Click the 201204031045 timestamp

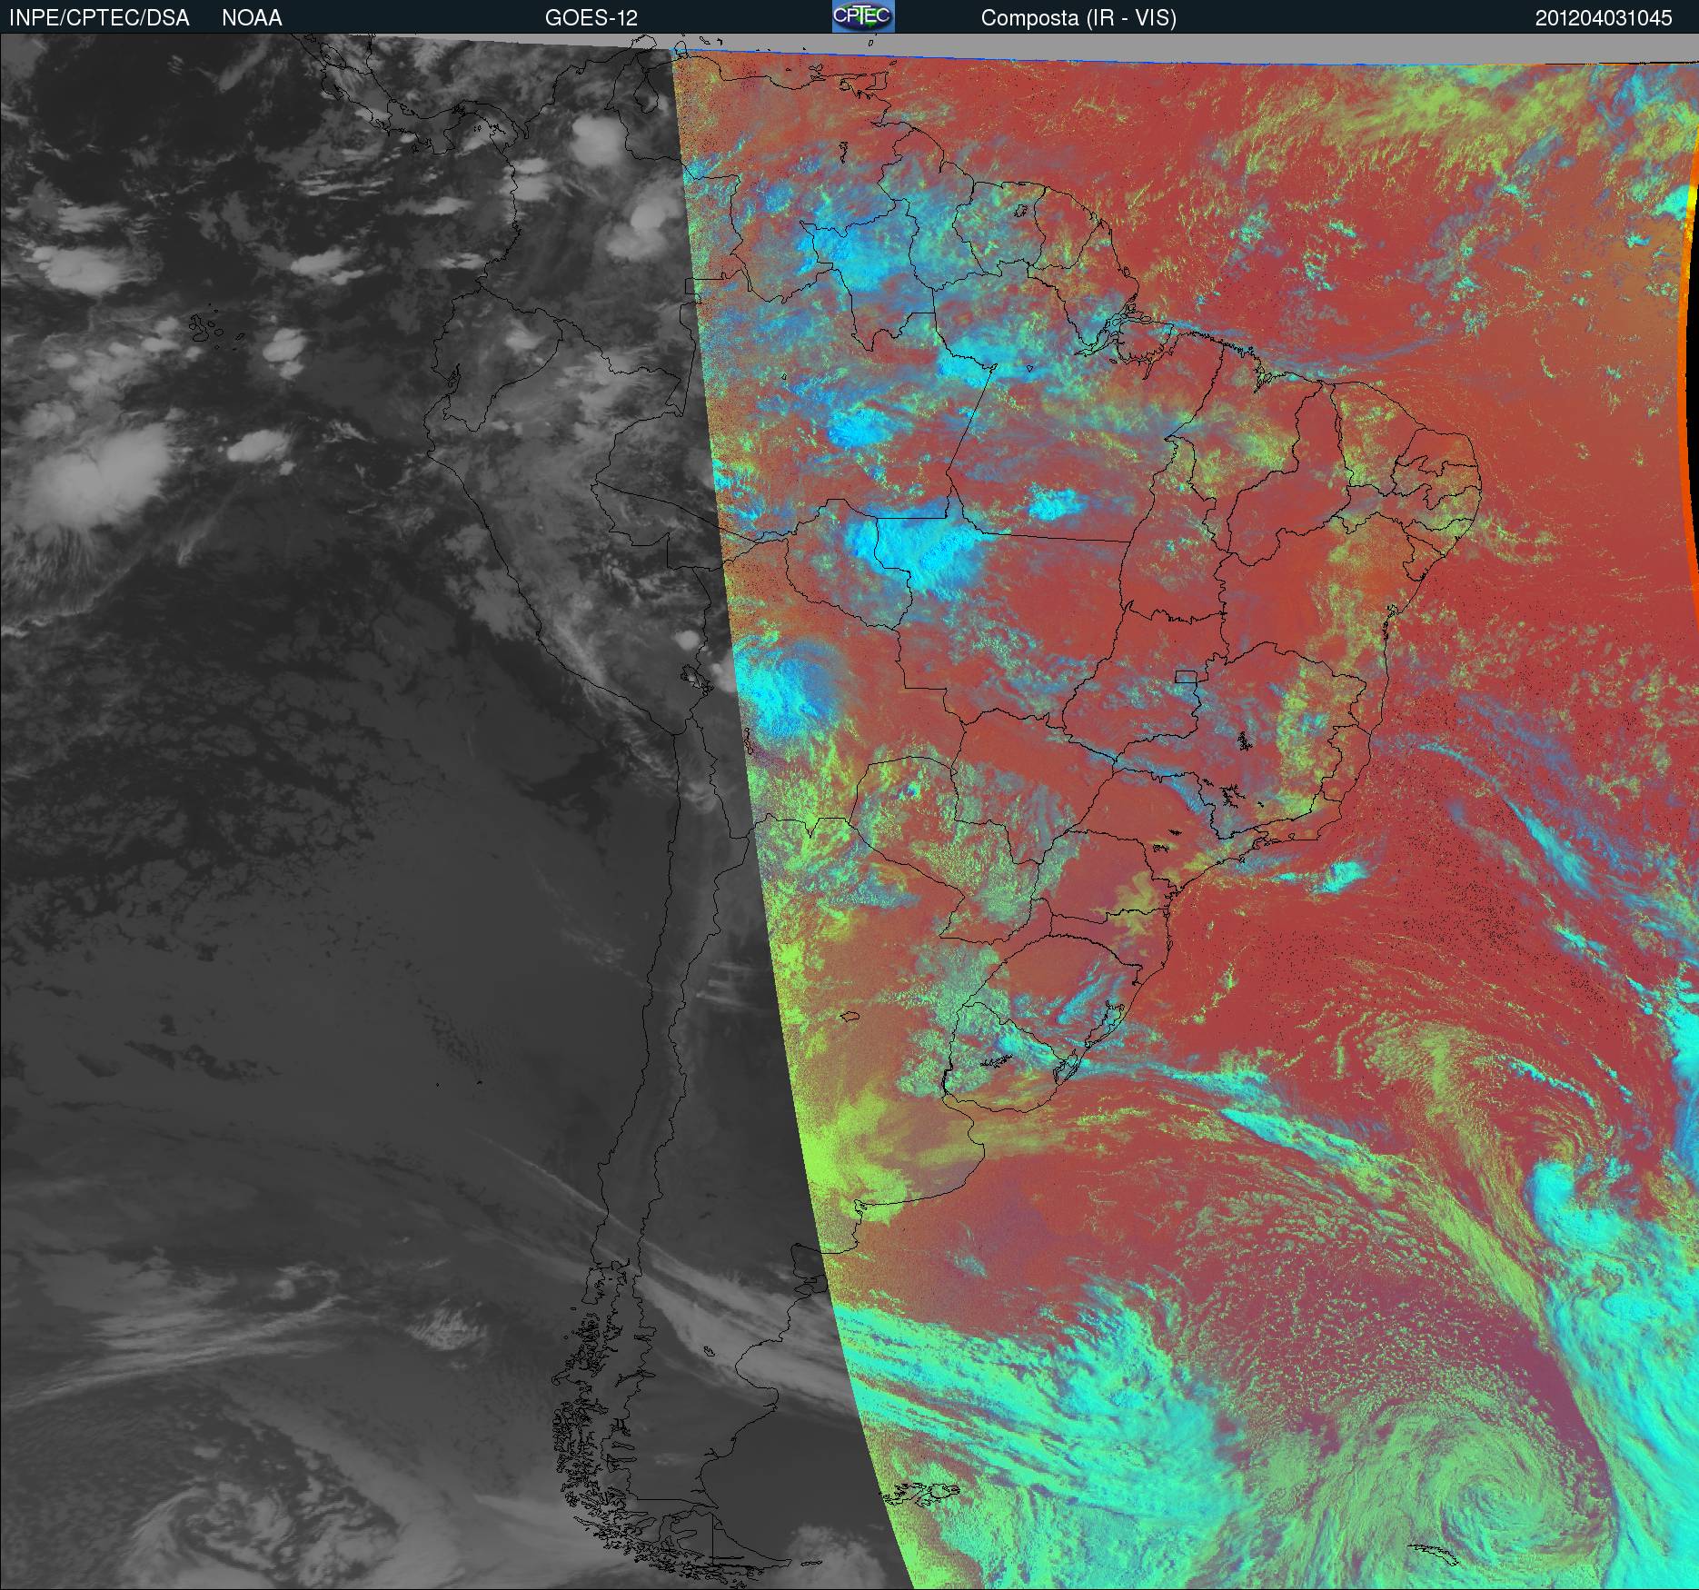click(x=1604, y=18)
